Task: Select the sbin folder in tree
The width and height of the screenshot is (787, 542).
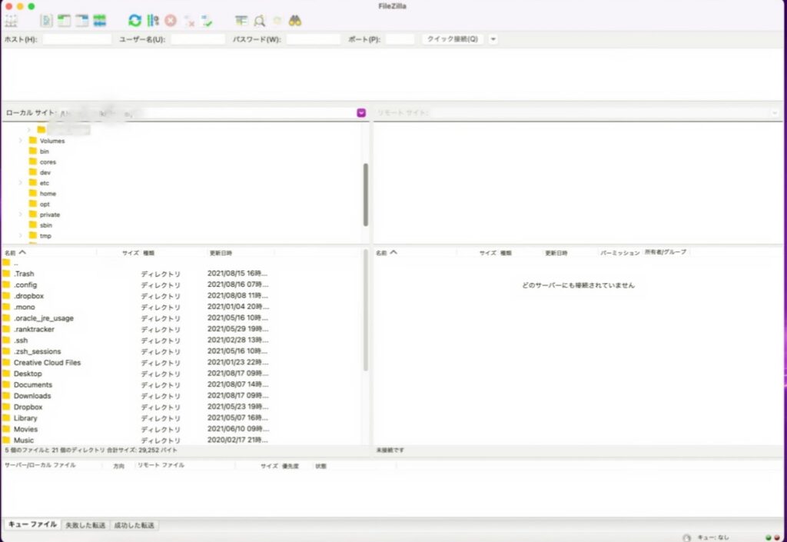Action: pyautogui.click(x=45, y=224)
